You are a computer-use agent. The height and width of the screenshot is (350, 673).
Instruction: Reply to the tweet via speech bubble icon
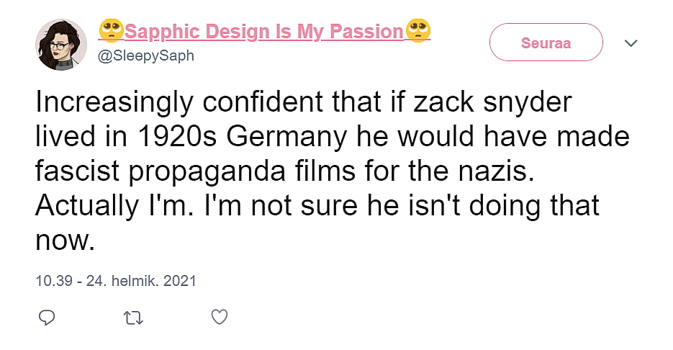pos(47,317)
